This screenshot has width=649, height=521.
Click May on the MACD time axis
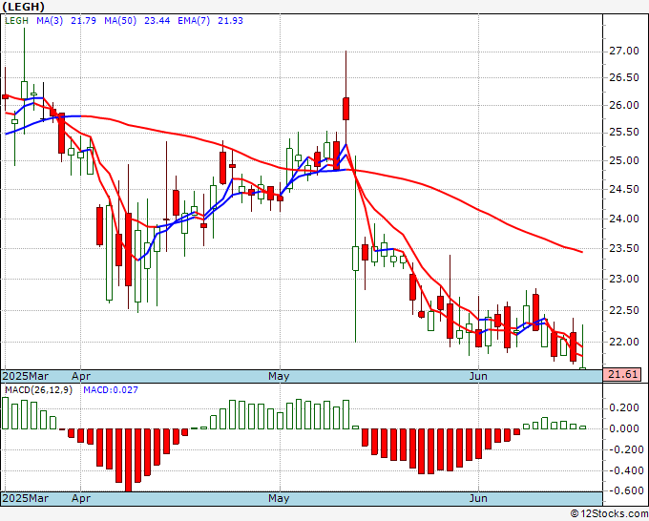click(279, 498)
